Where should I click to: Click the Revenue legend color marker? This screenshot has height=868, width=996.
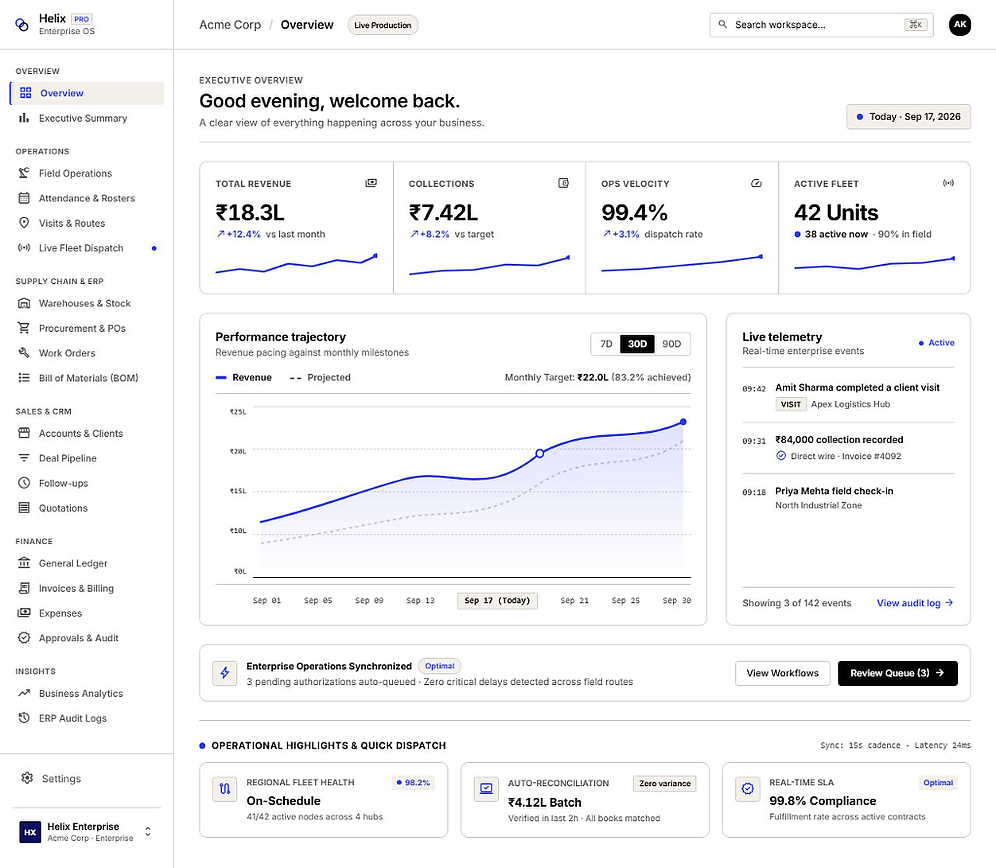221,377
